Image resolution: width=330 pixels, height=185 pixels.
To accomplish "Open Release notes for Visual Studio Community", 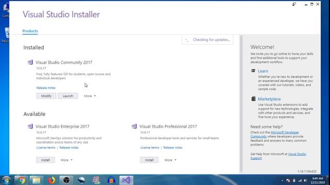I will (x=46, y=88).
